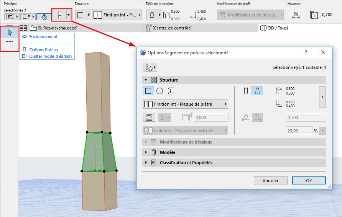Open column segment settings dialog icon
Viewport: 342px width, 217px height.
(59, 15)
